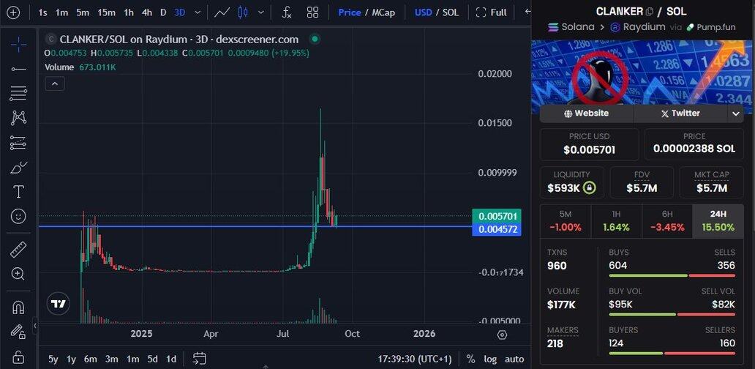The height and width of the screenshot is (369, 755).
Task: Expand more social links chevron
Action: click(735, 113)
